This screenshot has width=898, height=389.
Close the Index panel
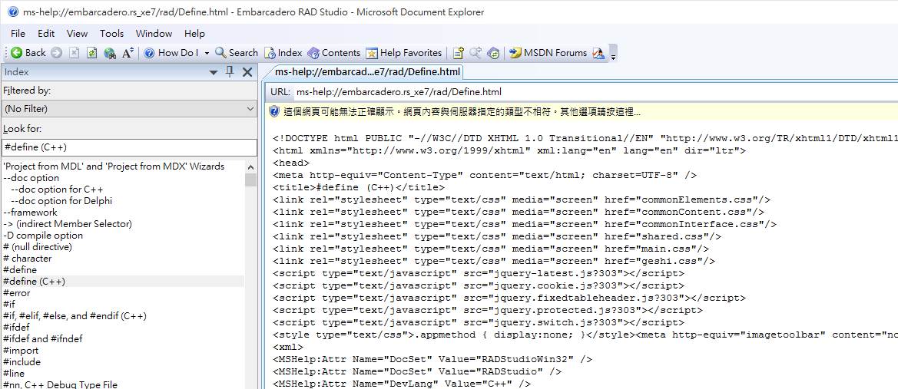[x=247, y=71]
